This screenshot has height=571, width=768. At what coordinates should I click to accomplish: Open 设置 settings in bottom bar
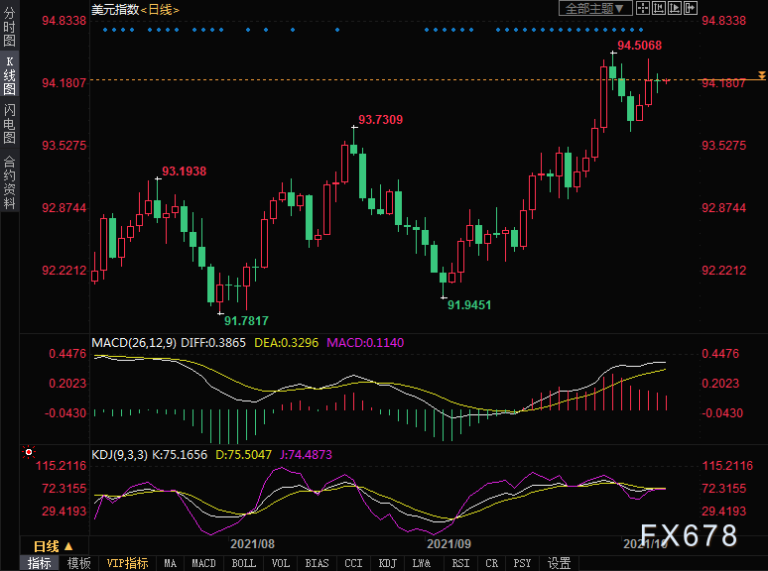(x=559, y=563)
